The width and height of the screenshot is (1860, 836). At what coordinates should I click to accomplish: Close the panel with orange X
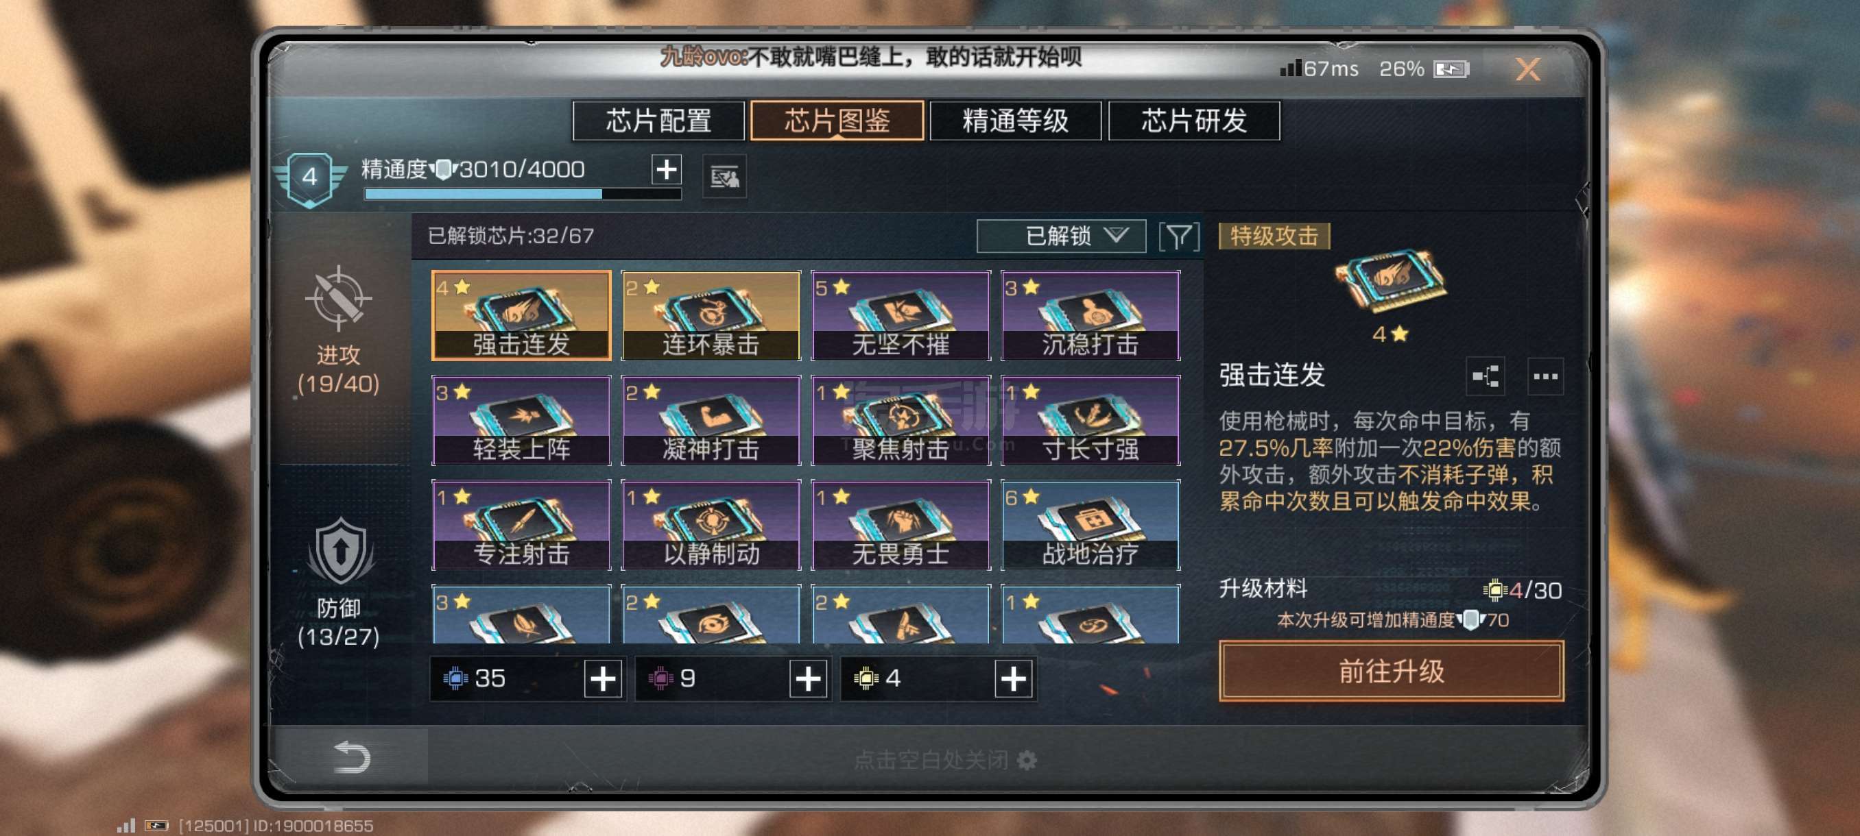[x=1527, y=69]
